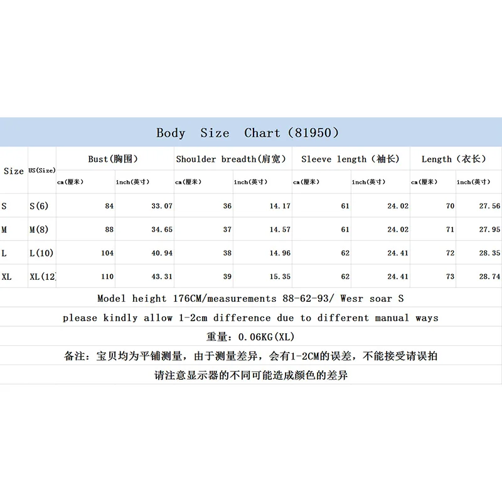The height and width of the screenshot is (502, 502).
Task: Click shoulder value 36 in row S
Action: click(227, 206)
